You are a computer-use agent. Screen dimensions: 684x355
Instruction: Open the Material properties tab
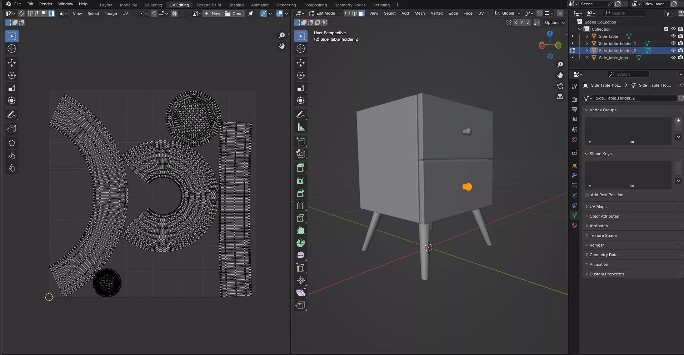(x=574, y=225)
